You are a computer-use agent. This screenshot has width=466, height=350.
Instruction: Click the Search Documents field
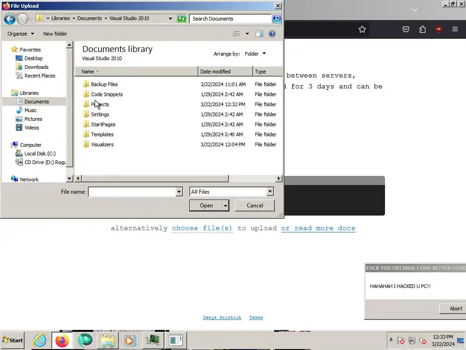click(230, 18)
